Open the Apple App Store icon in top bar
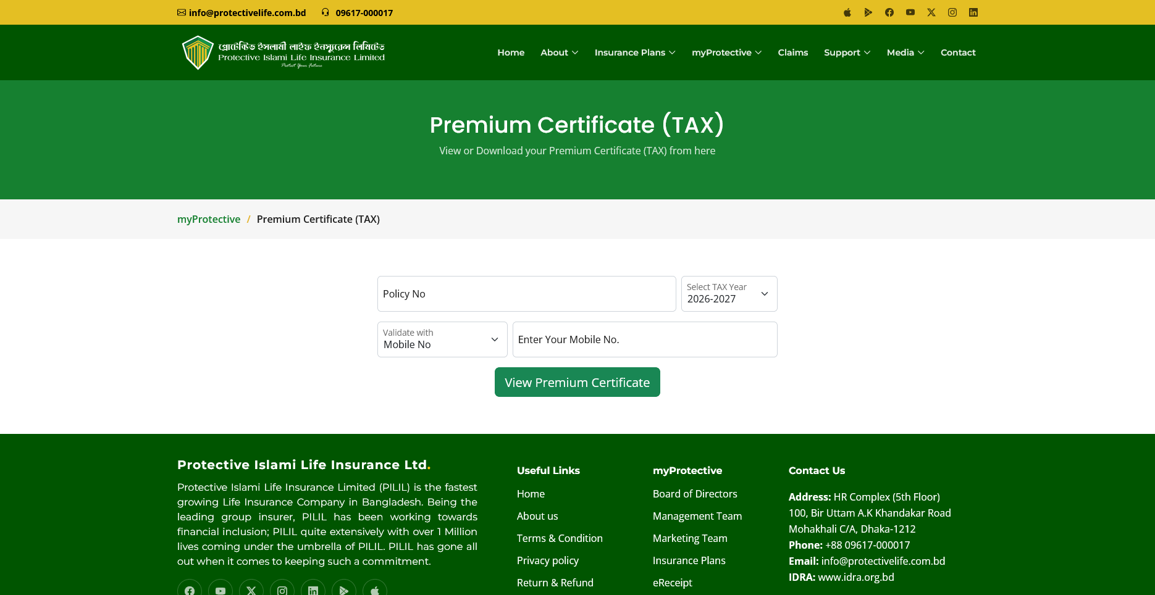 tap(847, 12)
